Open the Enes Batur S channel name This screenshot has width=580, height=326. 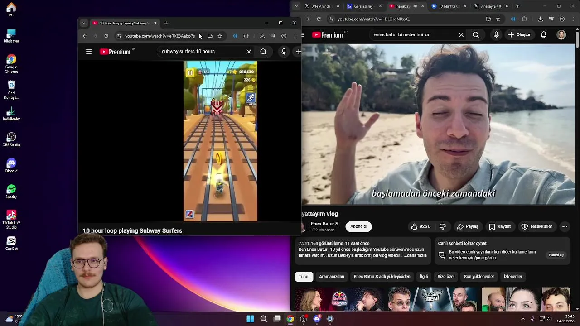click(324, 224)
